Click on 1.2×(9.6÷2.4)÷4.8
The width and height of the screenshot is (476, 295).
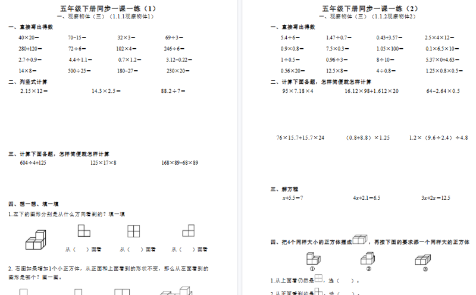[439, 138]
